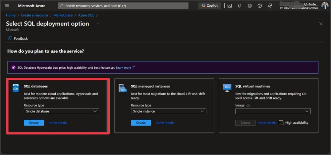Image resolution: width=331 pixels, height=155 pixels.
Task: Open the notifications bell
Action: (x=240, y=6)
